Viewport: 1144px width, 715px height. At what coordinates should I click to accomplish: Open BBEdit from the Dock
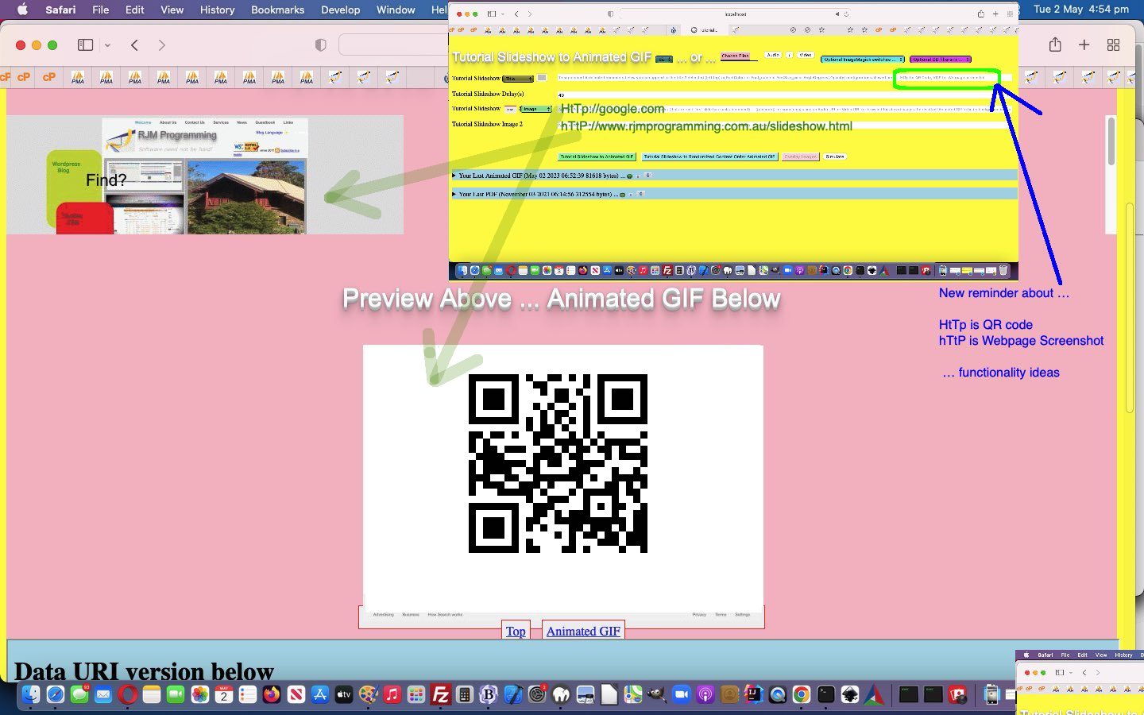[x=489, y=694]
